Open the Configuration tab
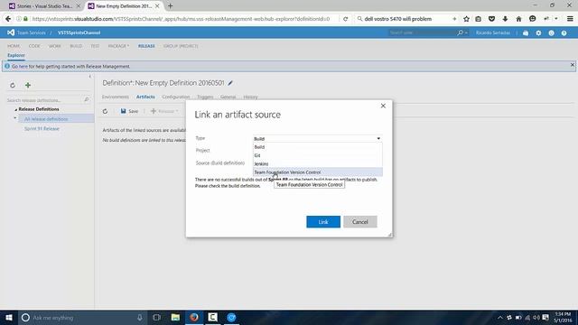Viewport: 578px width, 325px height. tap(176, 97)
